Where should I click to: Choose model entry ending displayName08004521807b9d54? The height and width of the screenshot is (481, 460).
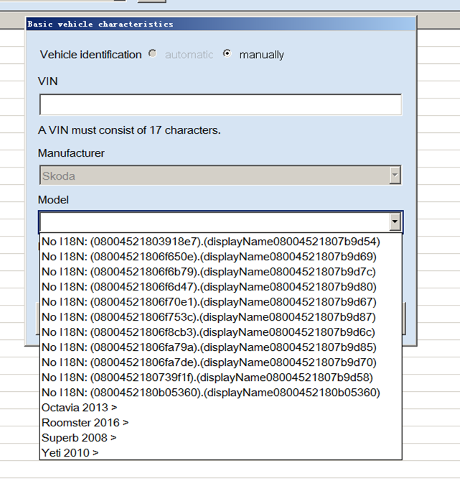pyautogui.click(x=220, y=242)
